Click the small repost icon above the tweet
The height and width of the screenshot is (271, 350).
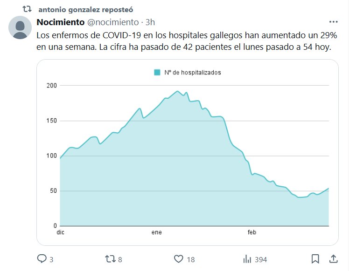tap(28, 9)
